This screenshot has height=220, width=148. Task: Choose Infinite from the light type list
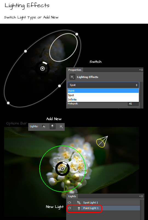tap(103, 99)
